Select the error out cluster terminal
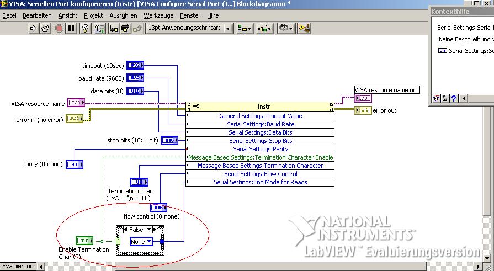This screenshot has height=271, width=494. [x=363, y=110]
